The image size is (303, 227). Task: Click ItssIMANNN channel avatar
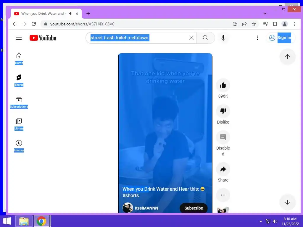(128, 207)
